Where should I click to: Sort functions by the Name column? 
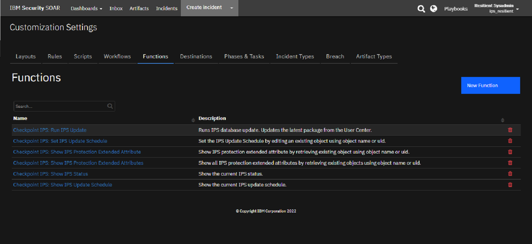point(193,120)
